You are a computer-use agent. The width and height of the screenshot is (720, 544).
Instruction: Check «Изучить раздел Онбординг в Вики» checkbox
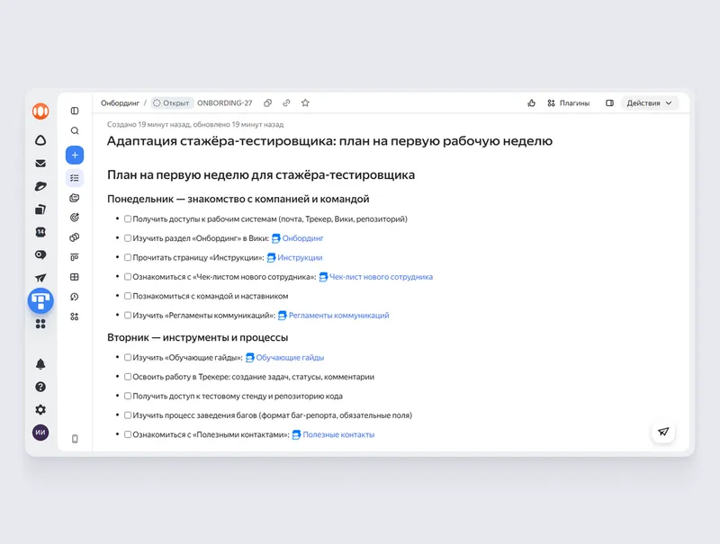(x=128, y=238)
